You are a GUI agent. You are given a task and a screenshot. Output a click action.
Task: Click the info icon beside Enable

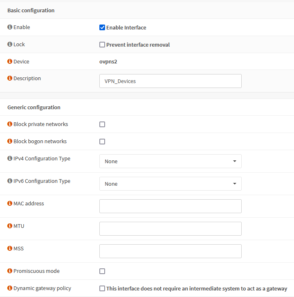tap(10, 27)
